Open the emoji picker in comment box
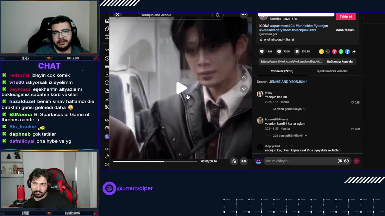The width and height of the screenshot is (385, 216). 346,161
